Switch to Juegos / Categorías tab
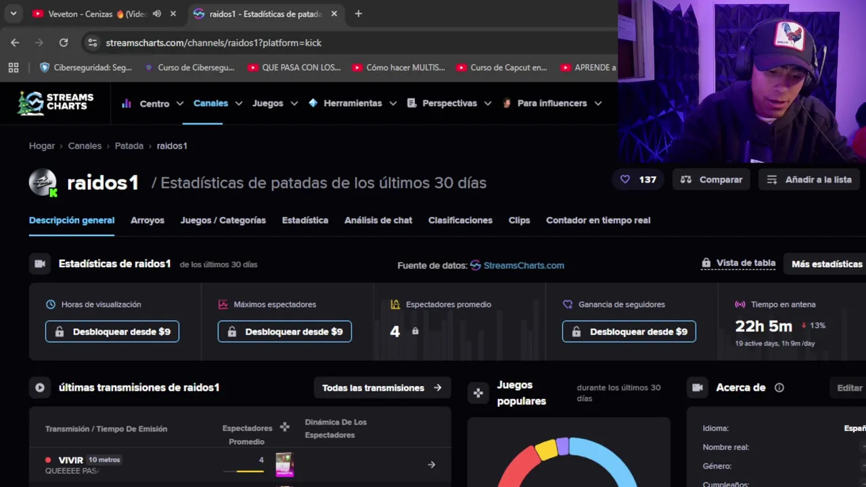Screen dimensions: 866x487 point(223,220)
